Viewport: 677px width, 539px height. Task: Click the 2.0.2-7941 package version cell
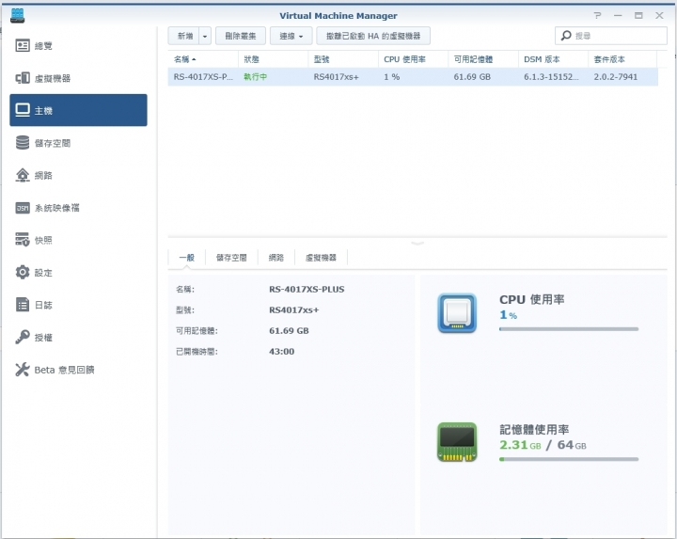(615, 77)
